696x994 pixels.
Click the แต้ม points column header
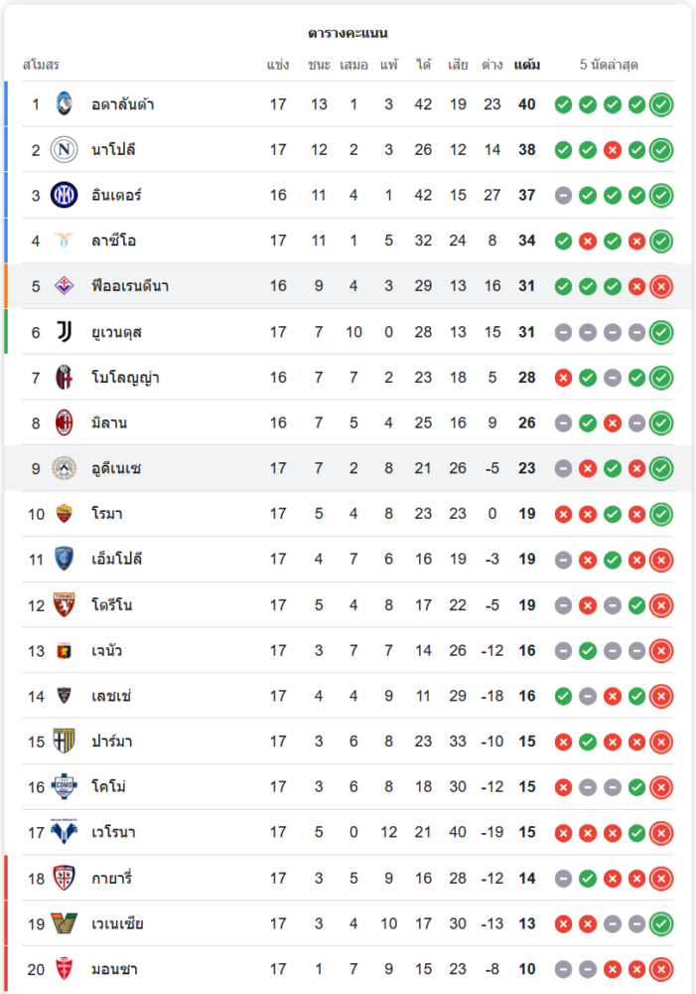tap(527, 66)
